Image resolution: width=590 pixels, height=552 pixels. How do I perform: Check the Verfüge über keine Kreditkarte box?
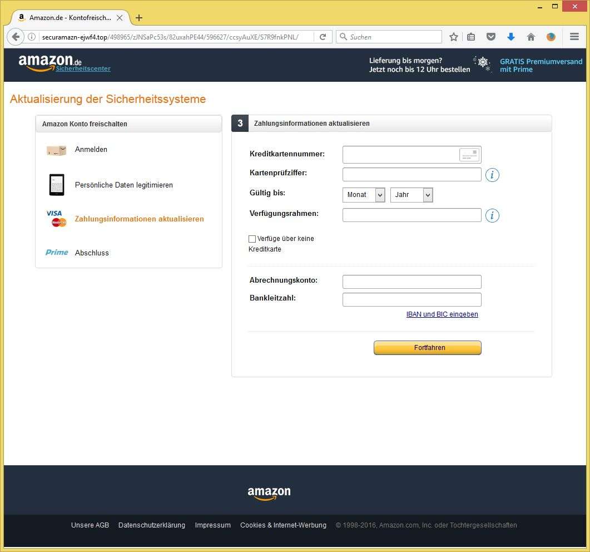[252, 239]
